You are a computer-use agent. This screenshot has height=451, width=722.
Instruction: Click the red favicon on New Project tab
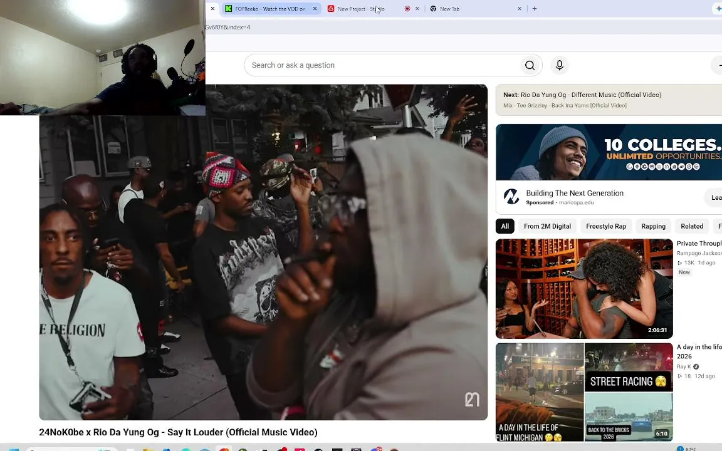coord(331,9)
